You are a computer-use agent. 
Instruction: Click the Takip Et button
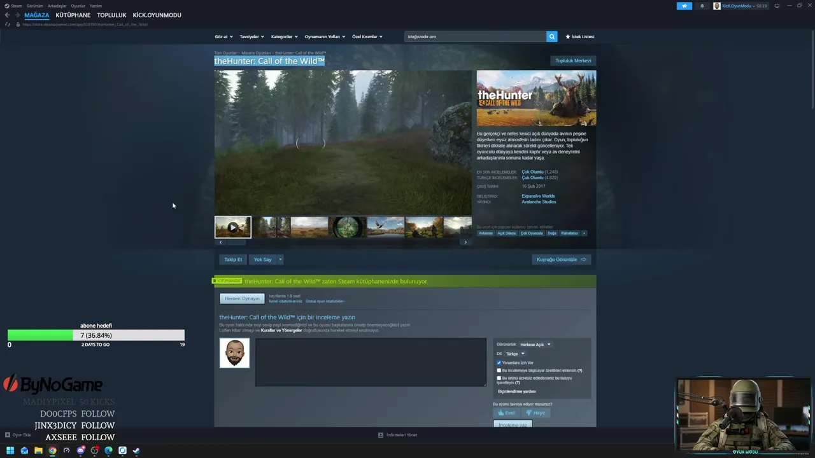(x=233, y=260)
